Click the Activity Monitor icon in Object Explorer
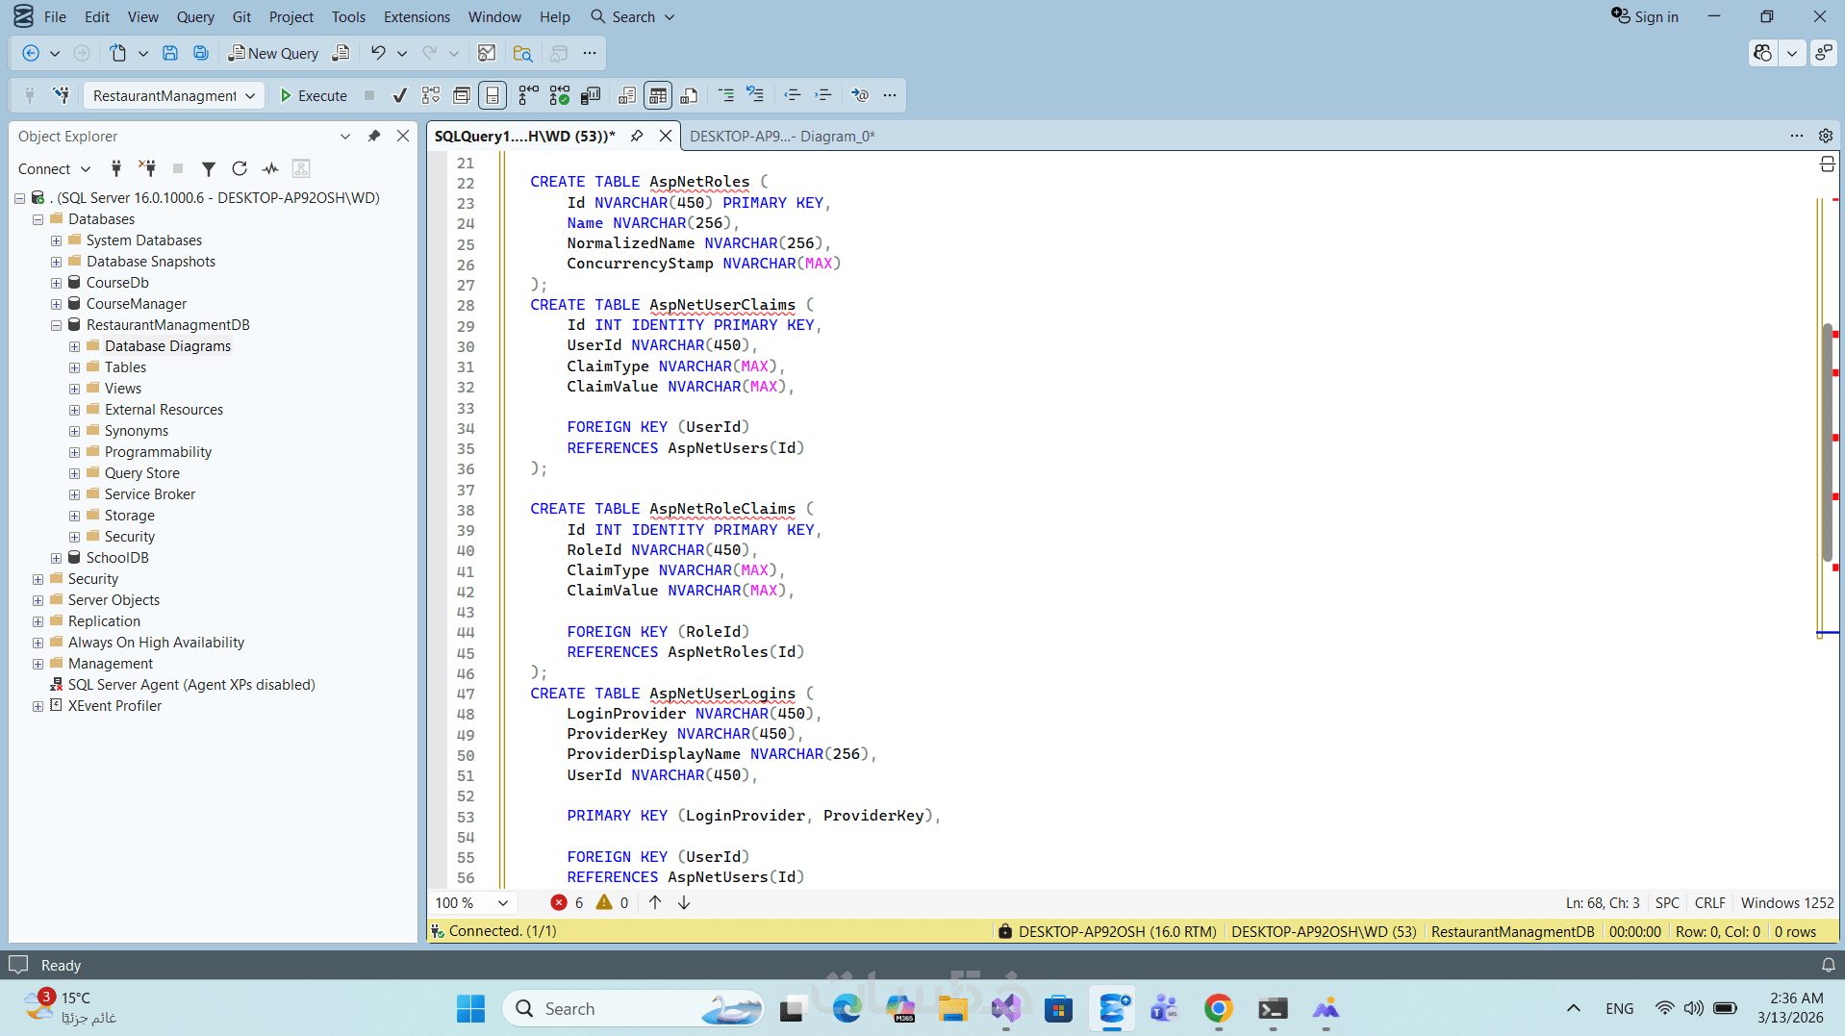Image resolution: width=1845 pixels, height=1036 pixels. tap(270, 169)
